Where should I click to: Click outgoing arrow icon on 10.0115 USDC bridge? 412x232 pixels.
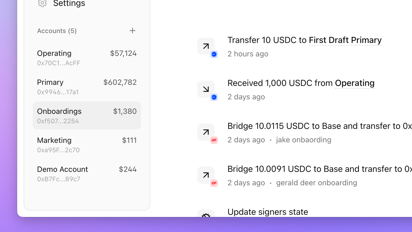(206, 132)
